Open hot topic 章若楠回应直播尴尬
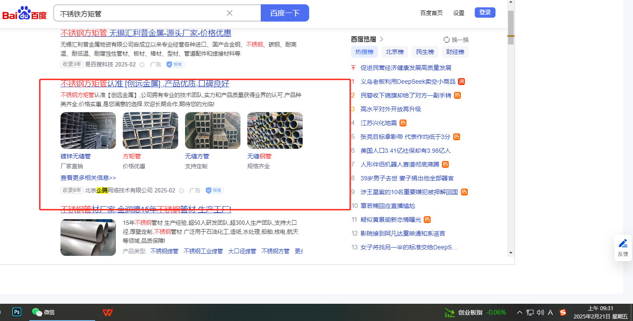Viewport: 633px width, 321px height. (388, 206)
